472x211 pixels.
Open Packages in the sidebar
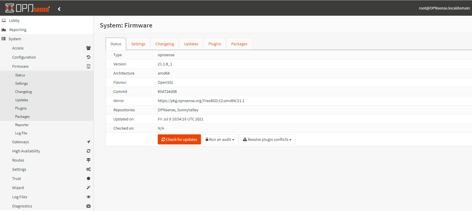tap(47, 117)
